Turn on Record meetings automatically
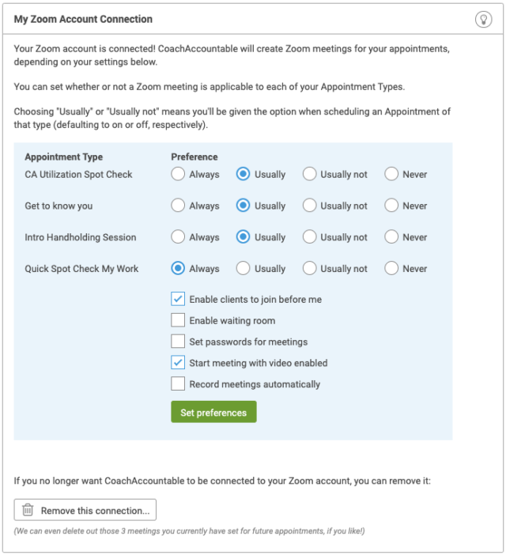 pyautogui.click(x=178, y=384)
